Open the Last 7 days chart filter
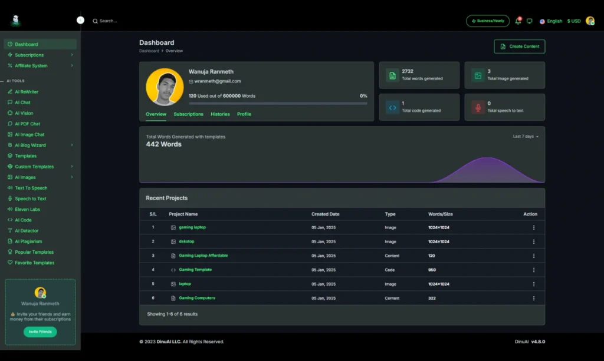Viewport: 604px width, 361px height. pos(524,135)
